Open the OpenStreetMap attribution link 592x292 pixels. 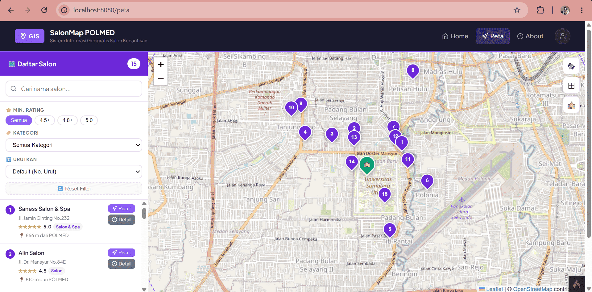click(533, 289)
